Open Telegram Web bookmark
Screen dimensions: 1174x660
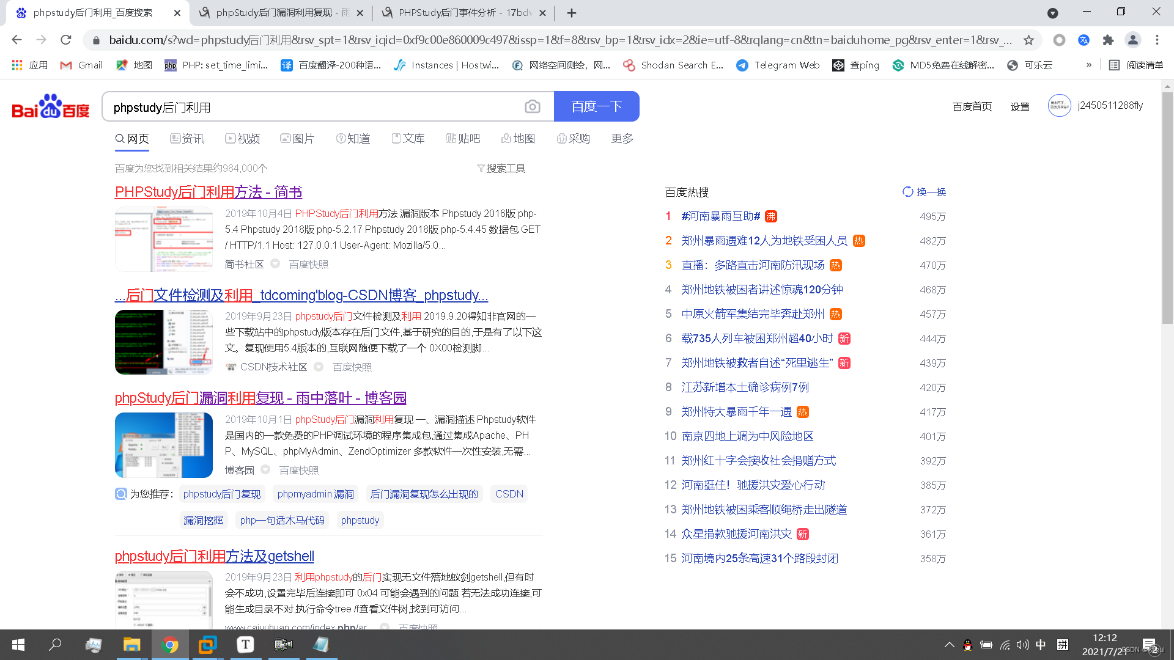point(778,65)
